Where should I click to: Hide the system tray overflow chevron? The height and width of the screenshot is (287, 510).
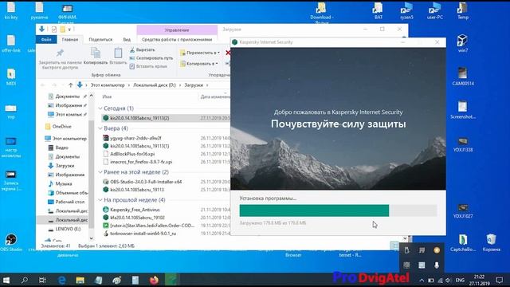point(422,280)
